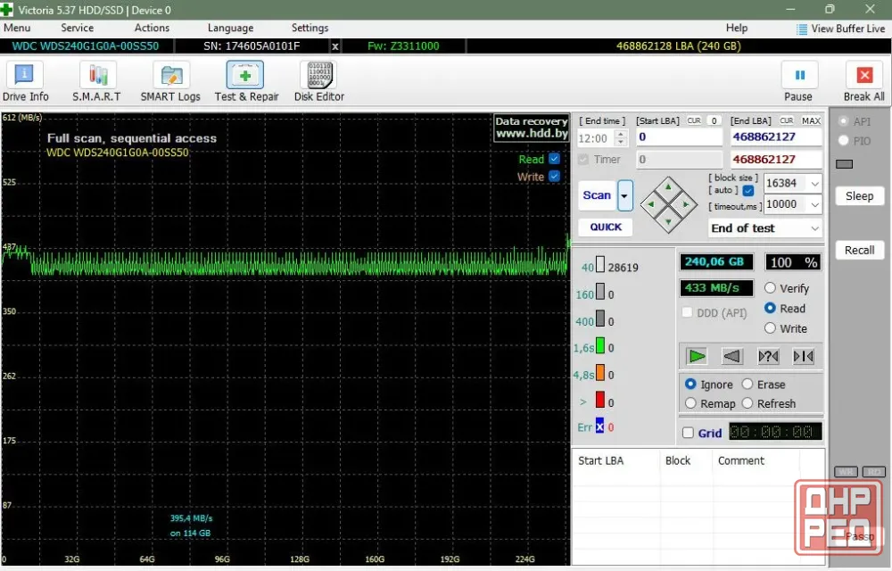892x571 pixels.
Task: Uncheck the Write graph checkbox
Action: 555,177
